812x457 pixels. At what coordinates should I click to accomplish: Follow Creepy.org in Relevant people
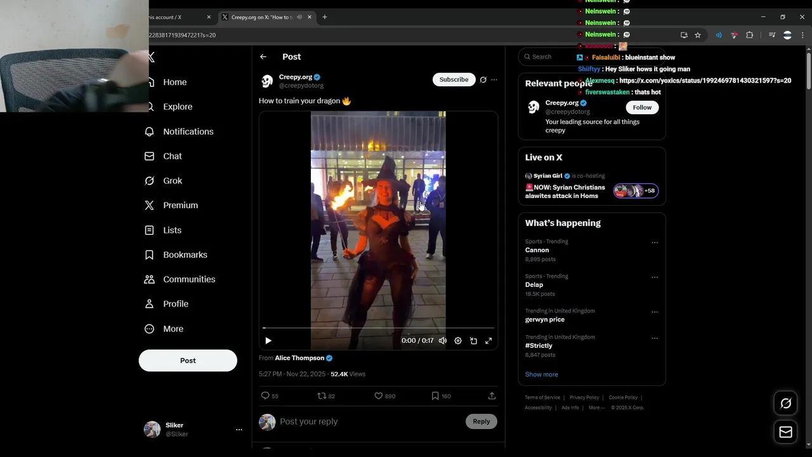coord(643,107)
